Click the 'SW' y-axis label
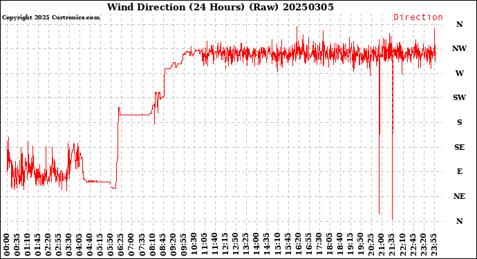477x259 pixels. coord(459,97)
